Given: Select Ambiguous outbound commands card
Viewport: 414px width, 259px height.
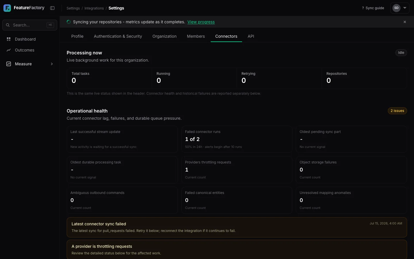Looking at the screenshot, I should tap(122, 200).
